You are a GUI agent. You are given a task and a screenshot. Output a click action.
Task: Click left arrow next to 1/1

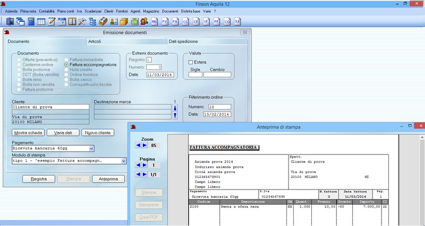(138, 175)
